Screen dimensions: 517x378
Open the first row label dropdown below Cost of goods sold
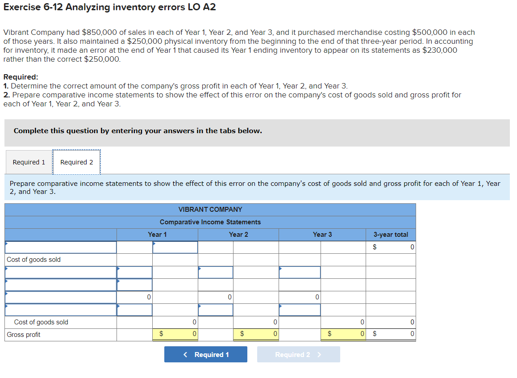(60, 272)
